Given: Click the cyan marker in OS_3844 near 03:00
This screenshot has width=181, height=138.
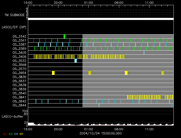Looking at the screenshot, I should coord(99,105).
